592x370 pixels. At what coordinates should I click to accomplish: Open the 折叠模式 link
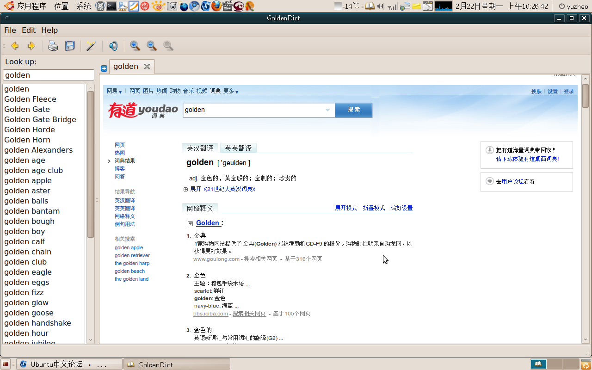point(374,208)
